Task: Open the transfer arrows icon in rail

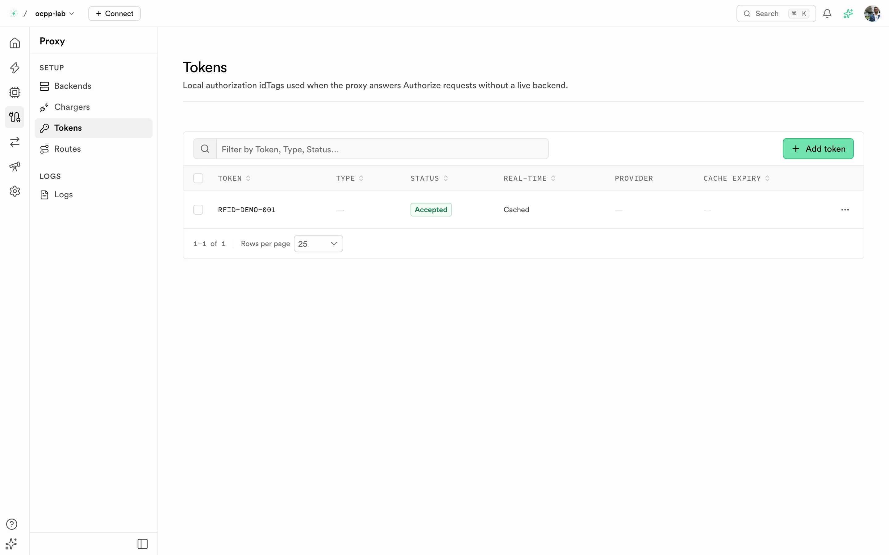Action: [x=15, y=142]
